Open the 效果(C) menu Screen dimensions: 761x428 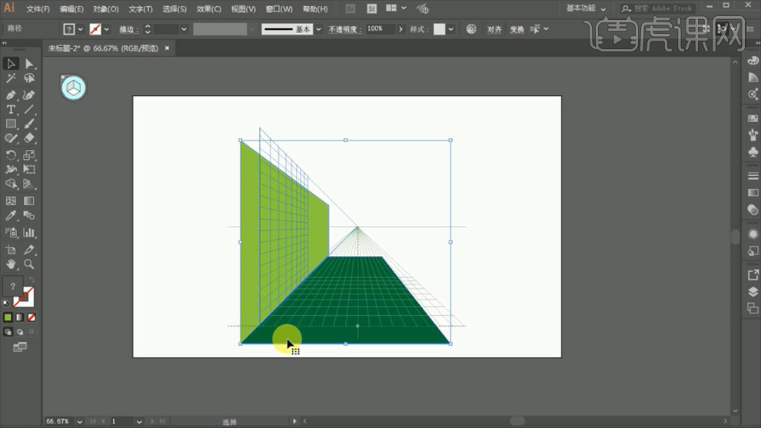point(208,9)
